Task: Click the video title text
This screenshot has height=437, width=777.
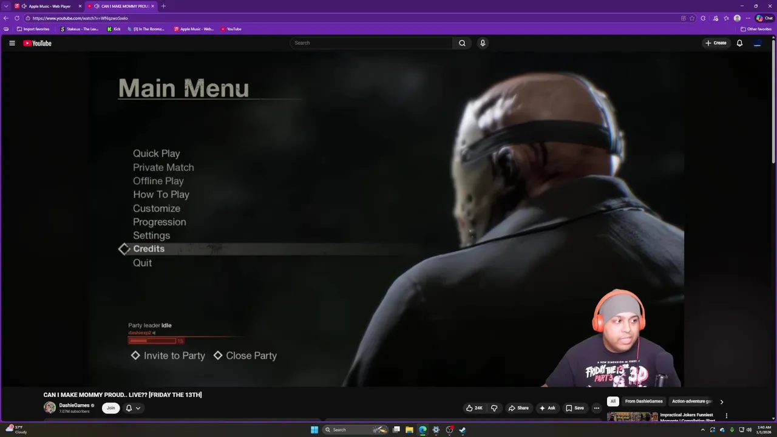Action: [123, 395]
